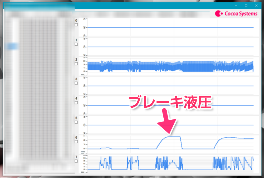
Task: Click the dense channel 2 waveform graph
Action: point(170,66)
